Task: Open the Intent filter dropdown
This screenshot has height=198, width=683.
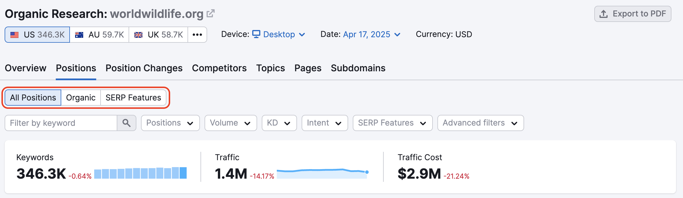Action: point(324,123)
